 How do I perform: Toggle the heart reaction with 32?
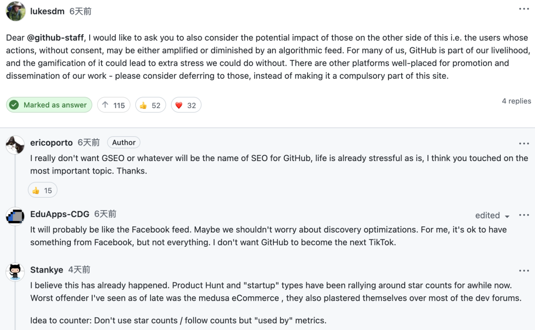(186, 105)
